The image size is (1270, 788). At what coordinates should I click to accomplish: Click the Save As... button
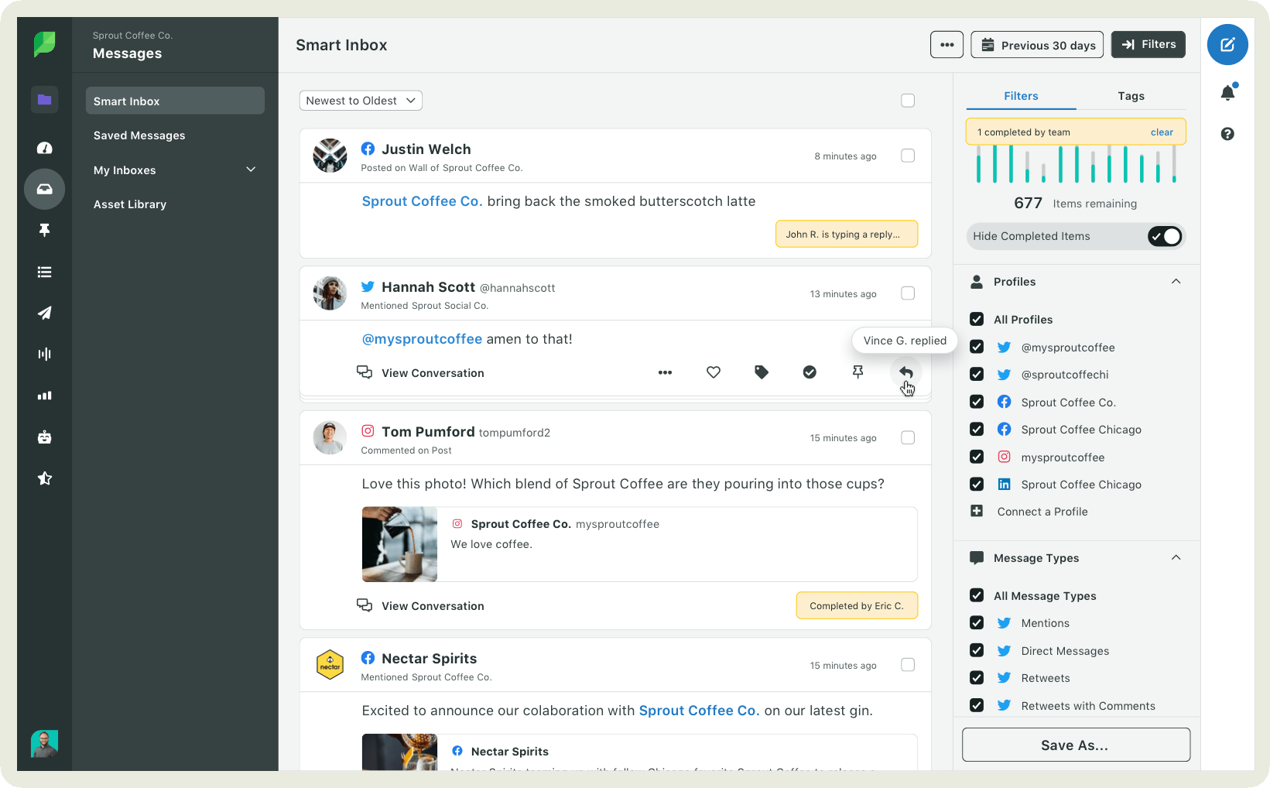1076,745
